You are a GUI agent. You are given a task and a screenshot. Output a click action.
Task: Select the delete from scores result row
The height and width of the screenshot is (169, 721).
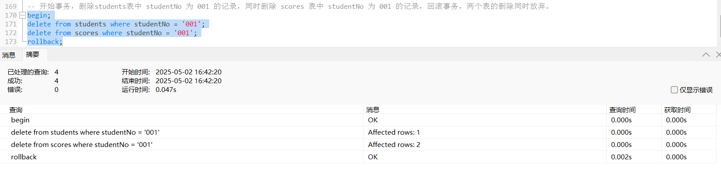pos(360,145)
